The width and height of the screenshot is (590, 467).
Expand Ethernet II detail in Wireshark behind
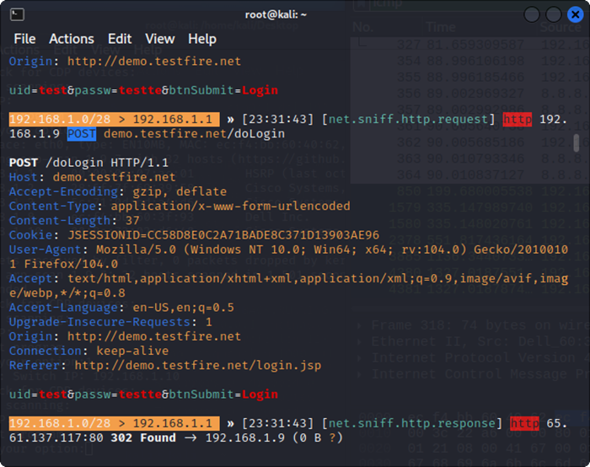pos(360,341)
